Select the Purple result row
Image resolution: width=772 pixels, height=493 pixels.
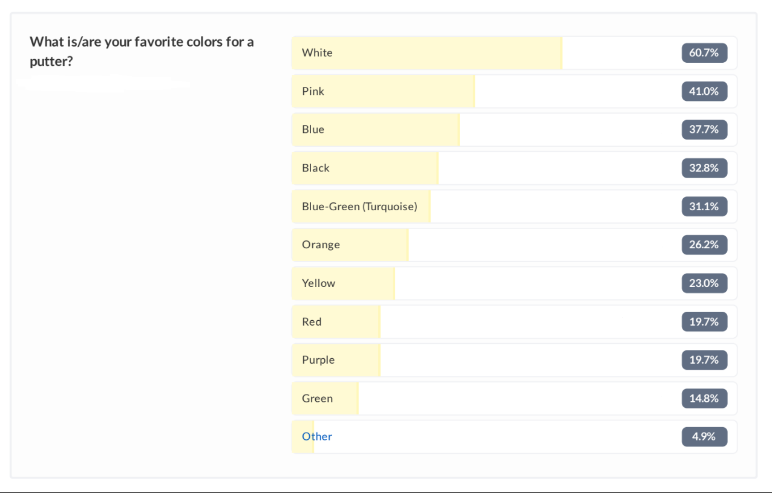514,360
